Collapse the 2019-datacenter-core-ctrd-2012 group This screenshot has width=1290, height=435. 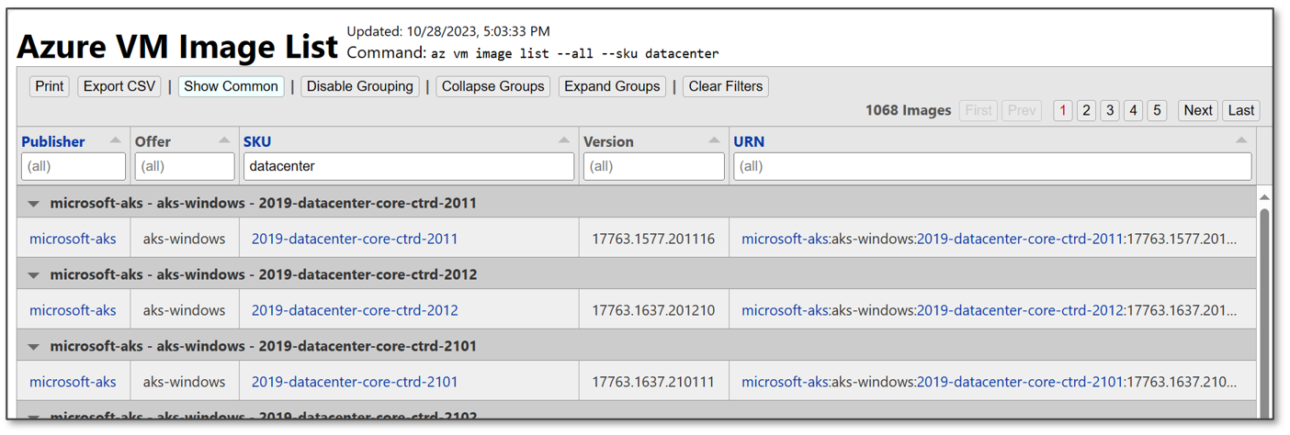pyautogui.click(x=34, y=274)
